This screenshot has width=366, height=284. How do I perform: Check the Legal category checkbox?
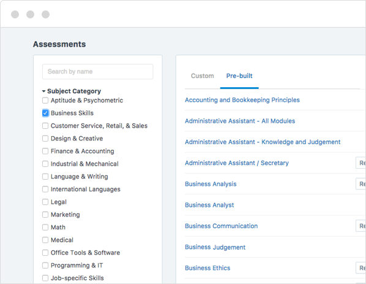click(x=45, y=202)
